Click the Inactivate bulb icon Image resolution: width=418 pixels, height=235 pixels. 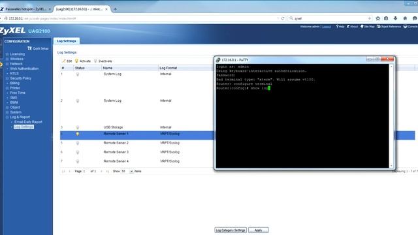pyautogui.click(x=95, y=61)
